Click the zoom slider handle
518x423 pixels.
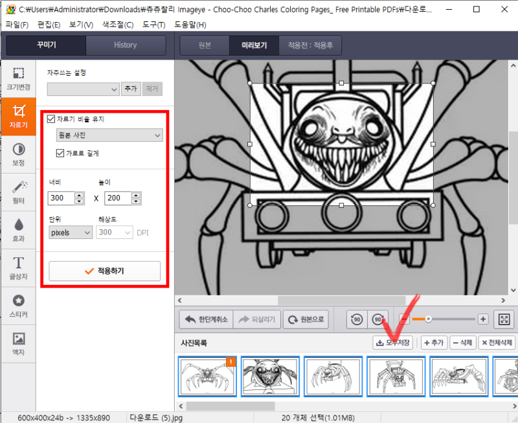(429, 319)
